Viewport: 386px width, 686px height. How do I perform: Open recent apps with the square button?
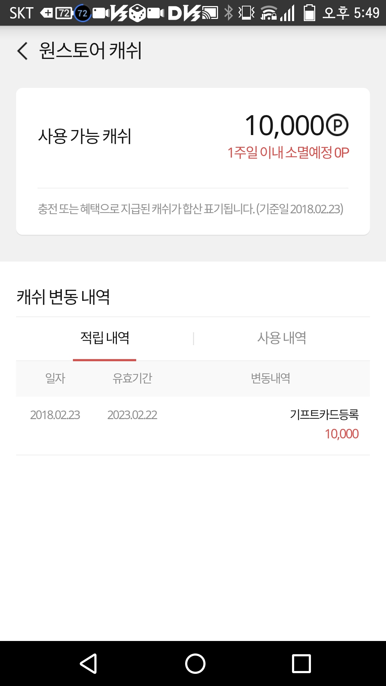point(301,663)
